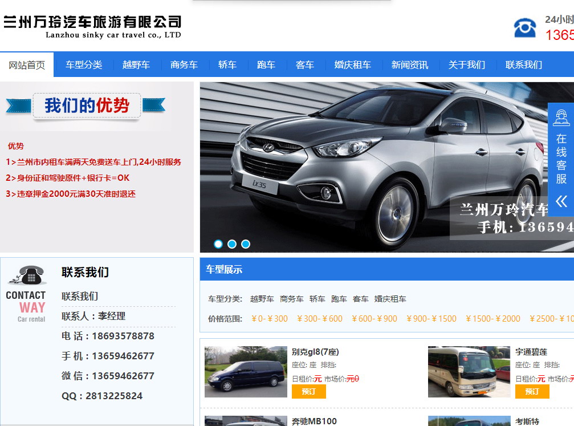
Task: Click advantage line about 24小时服务
Action: point(93,162)
